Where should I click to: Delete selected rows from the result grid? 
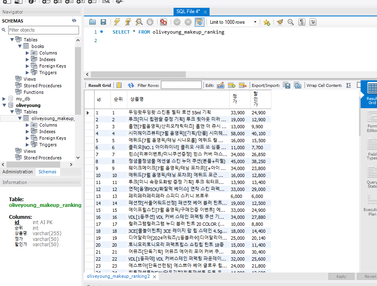(x=243, y=85)
